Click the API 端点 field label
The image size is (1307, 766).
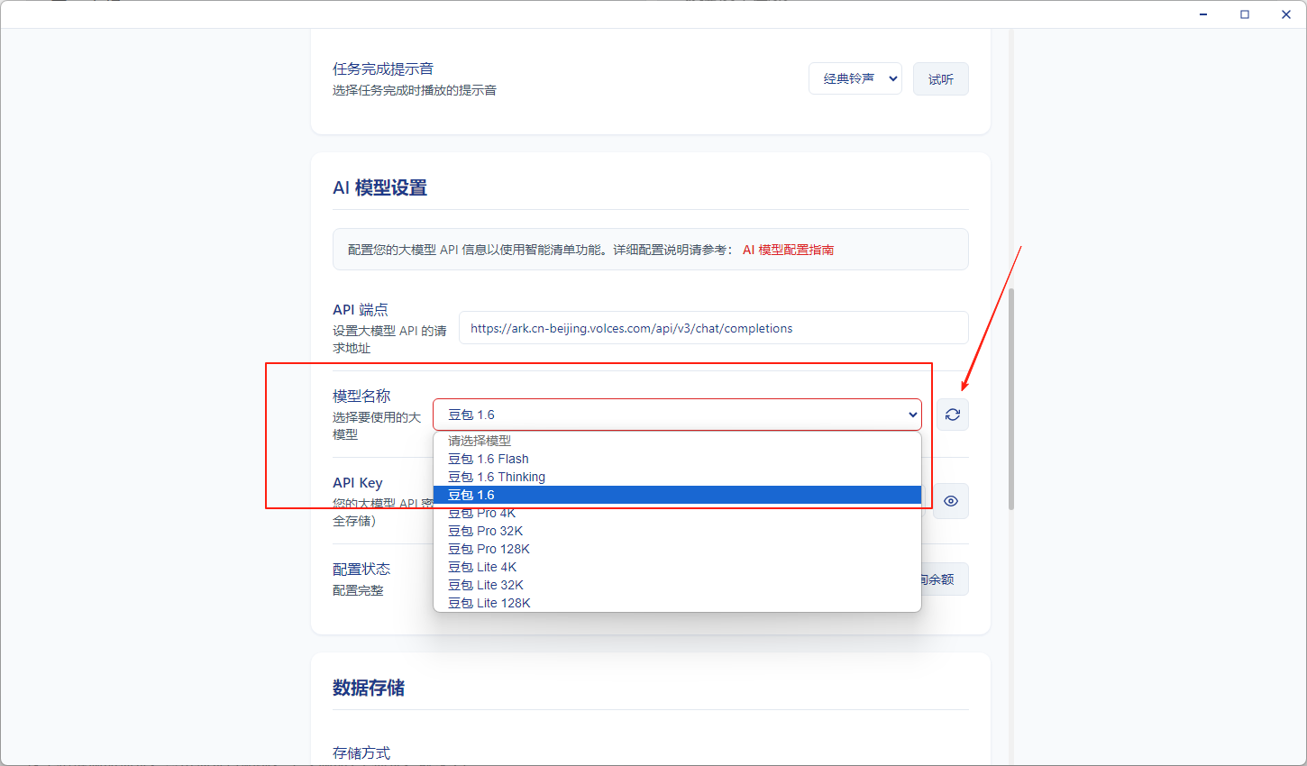pyautogui.click(x=361, y=309)
